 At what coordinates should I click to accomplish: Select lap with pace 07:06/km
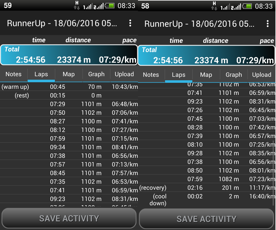click(69, 113)
